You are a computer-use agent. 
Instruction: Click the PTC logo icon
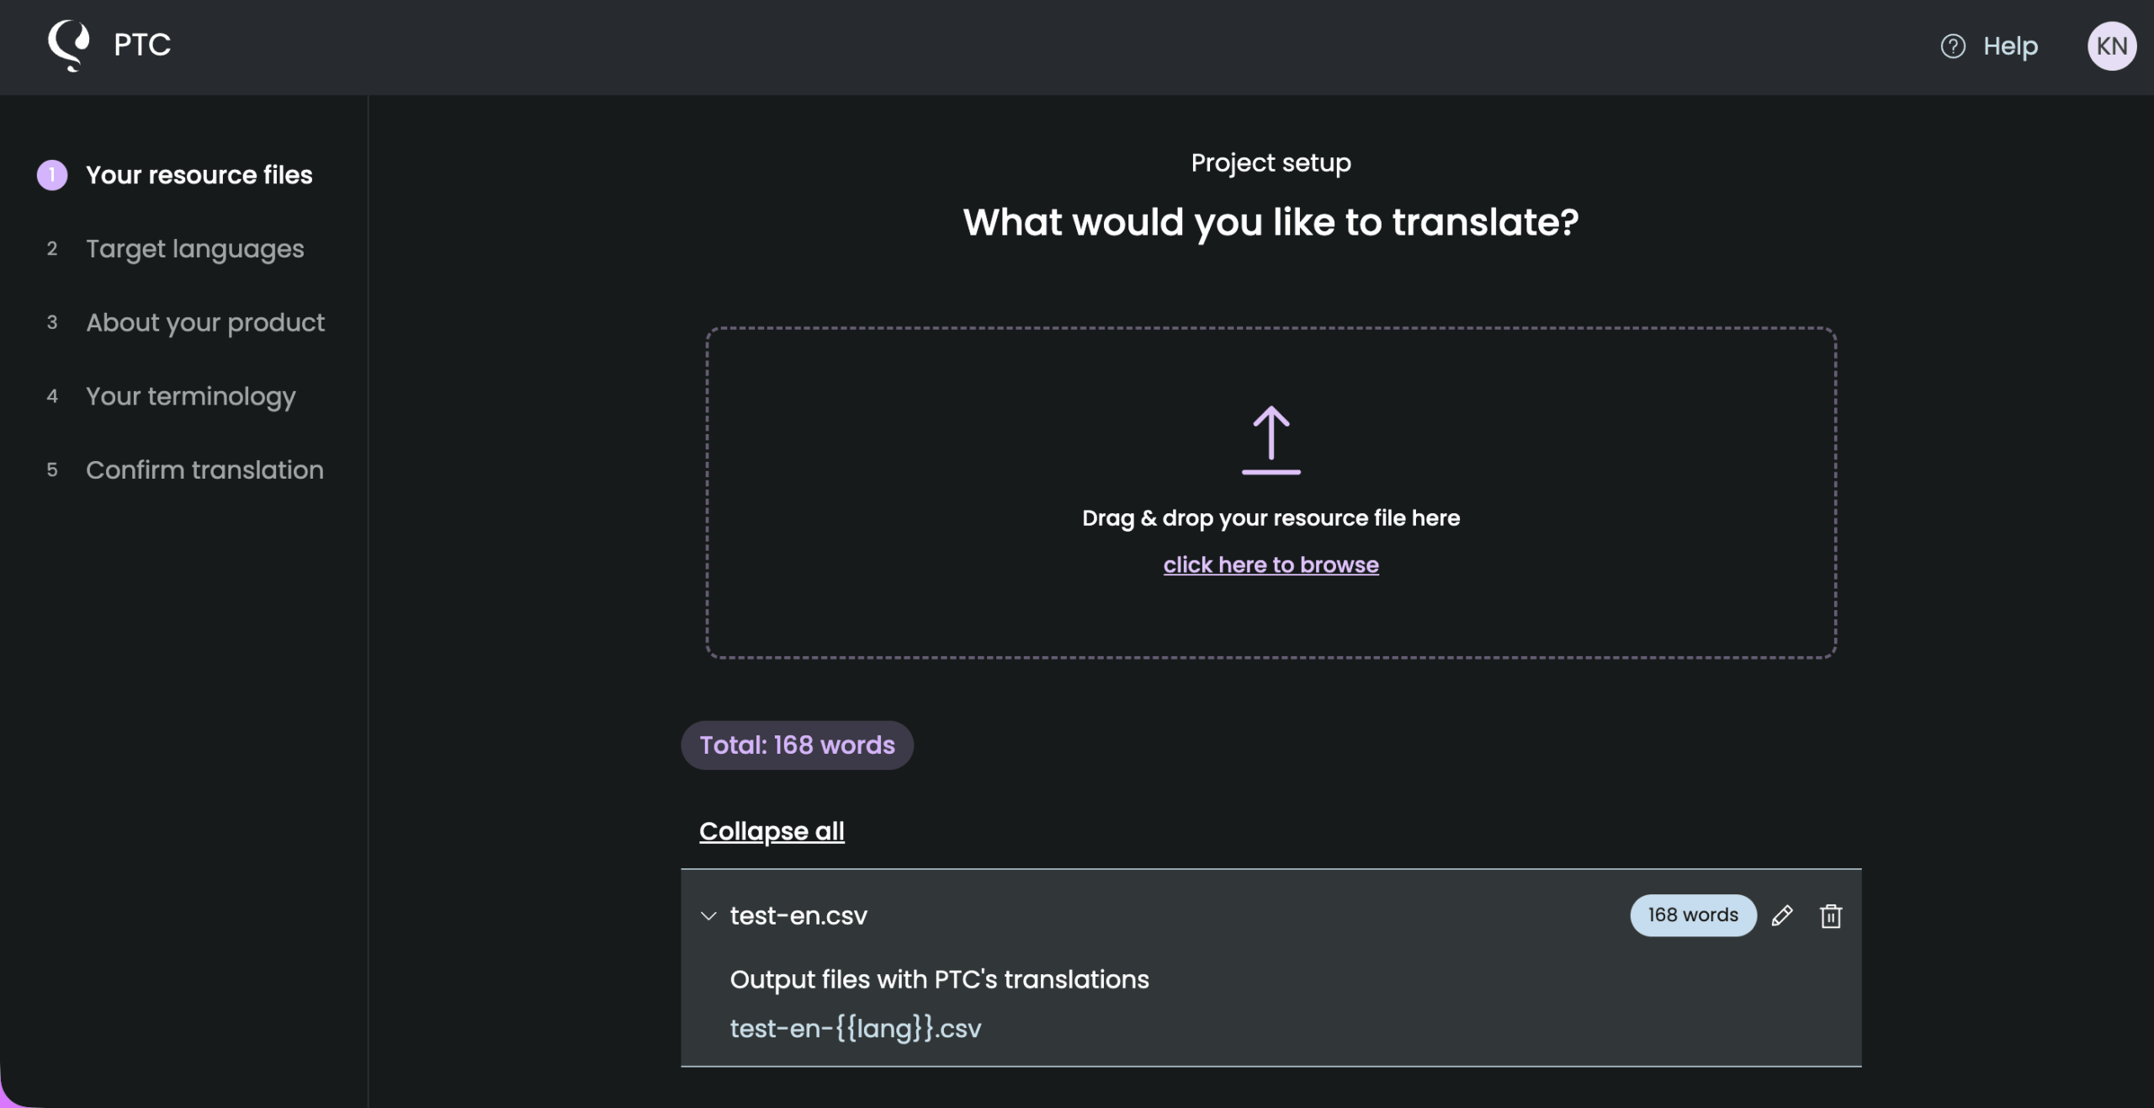point(69,45)
